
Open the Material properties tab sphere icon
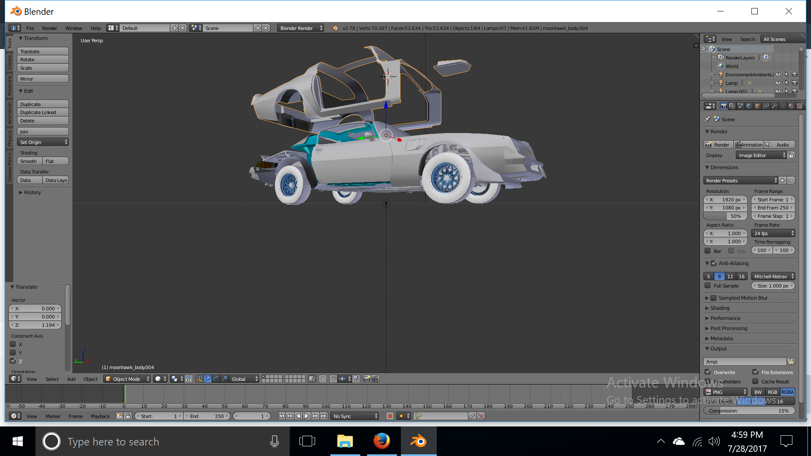coord(791,106)
